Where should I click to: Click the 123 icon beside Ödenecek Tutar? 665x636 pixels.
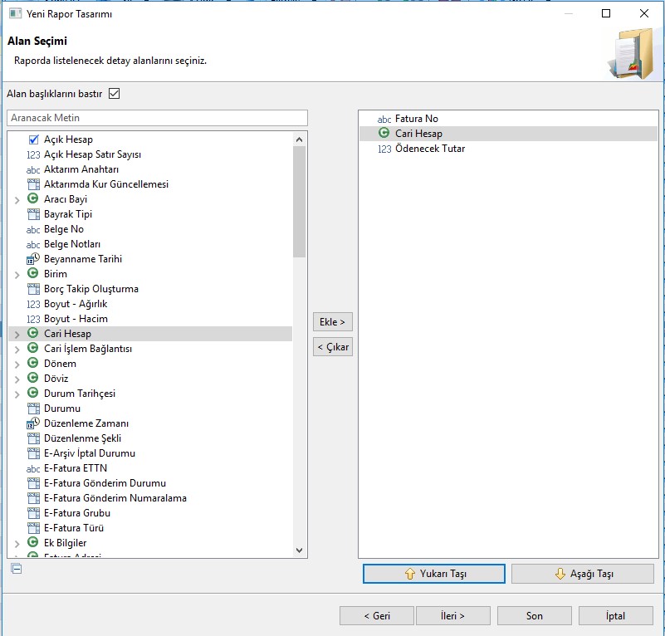pyautogui.click(x=384, y=149)
